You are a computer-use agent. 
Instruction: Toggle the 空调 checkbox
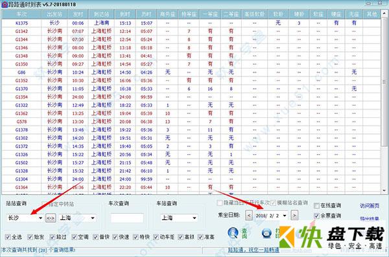75,237
